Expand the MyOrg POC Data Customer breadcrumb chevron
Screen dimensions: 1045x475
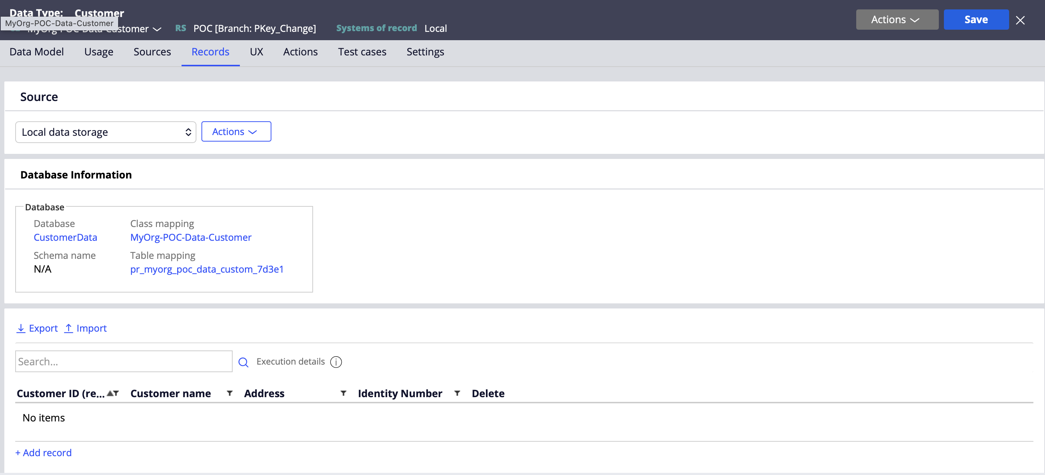tap(158, 29)
